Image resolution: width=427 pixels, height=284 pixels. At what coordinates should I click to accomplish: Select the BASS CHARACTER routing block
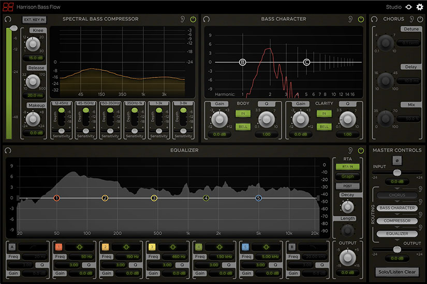tap(397, 208)
